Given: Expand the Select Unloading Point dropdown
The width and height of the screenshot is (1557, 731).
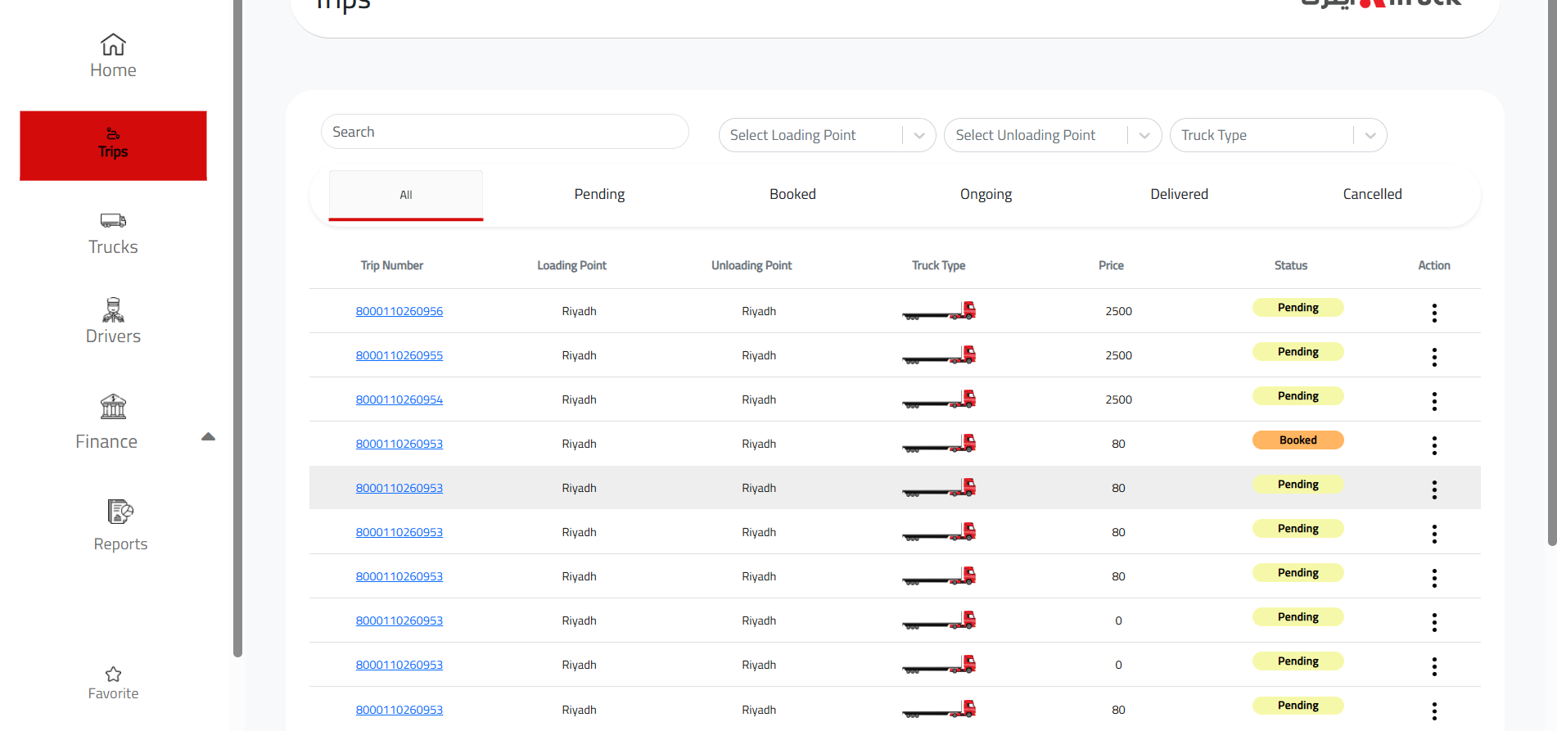Looking at the screenshot, I should [1053, 135].
